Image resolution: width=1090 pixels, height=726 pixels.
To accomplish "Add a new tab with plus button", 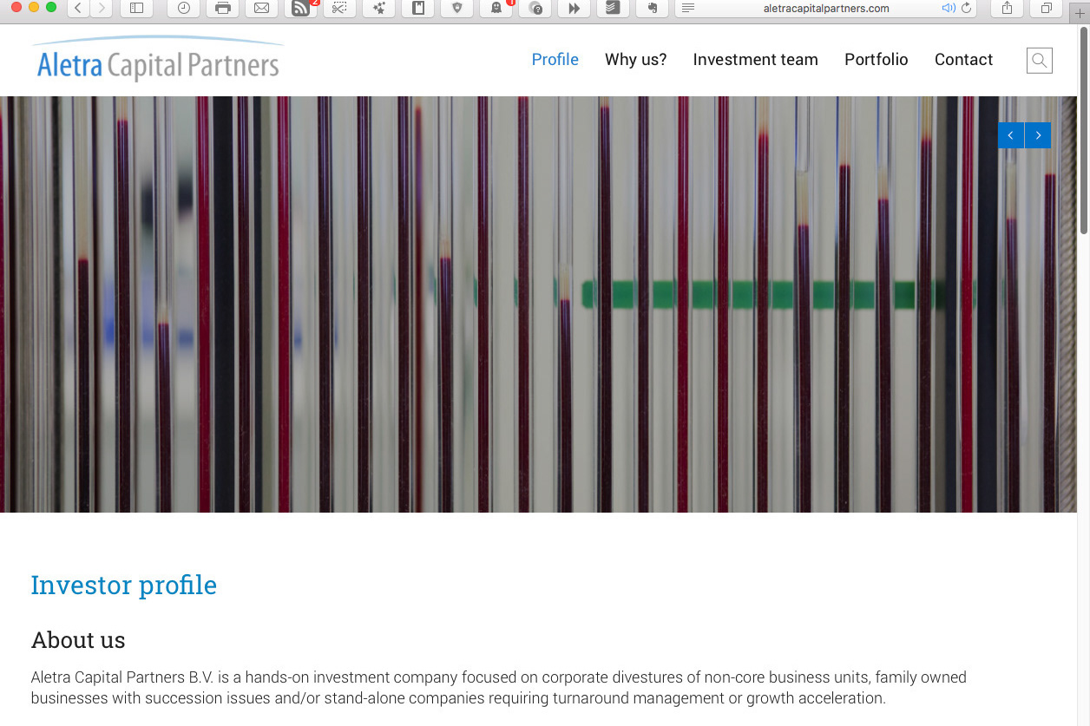I will point(1080,13).
